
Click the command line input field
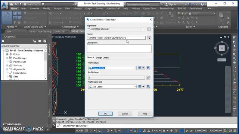tap(146, 126)
